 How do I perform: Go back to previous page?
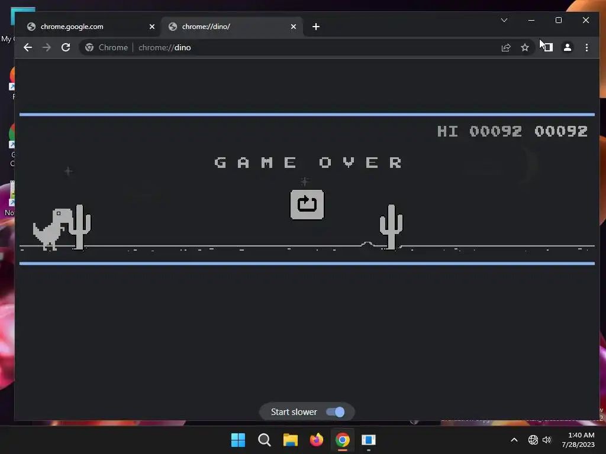pos(28,47)
